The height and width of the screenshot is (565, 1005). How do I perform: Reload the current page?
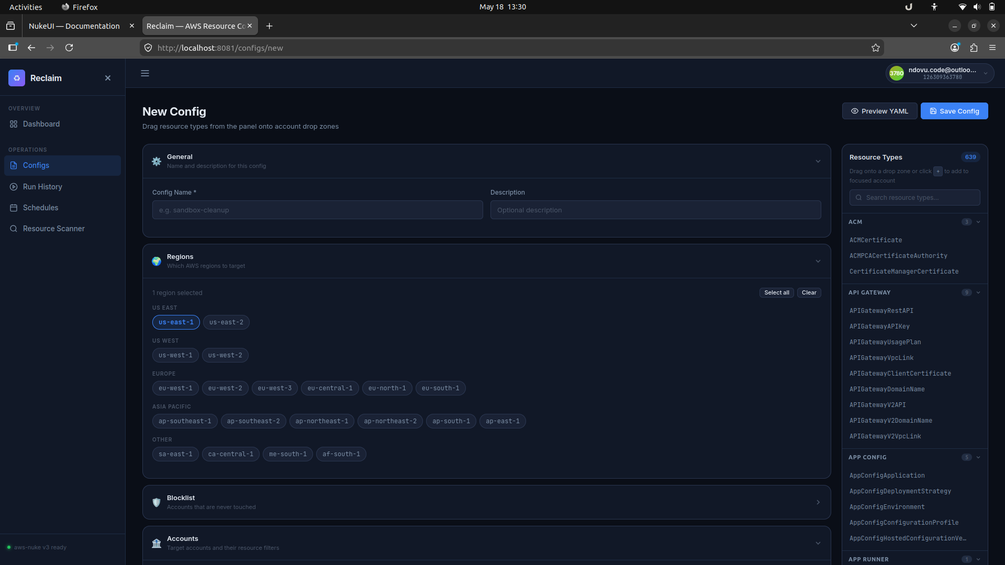69,48
